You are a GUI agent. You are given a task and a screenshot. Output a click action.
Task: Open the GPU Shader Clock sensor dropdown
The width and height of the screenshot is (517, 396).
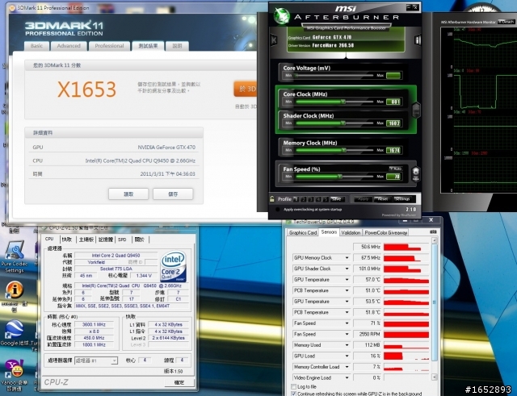347,269
